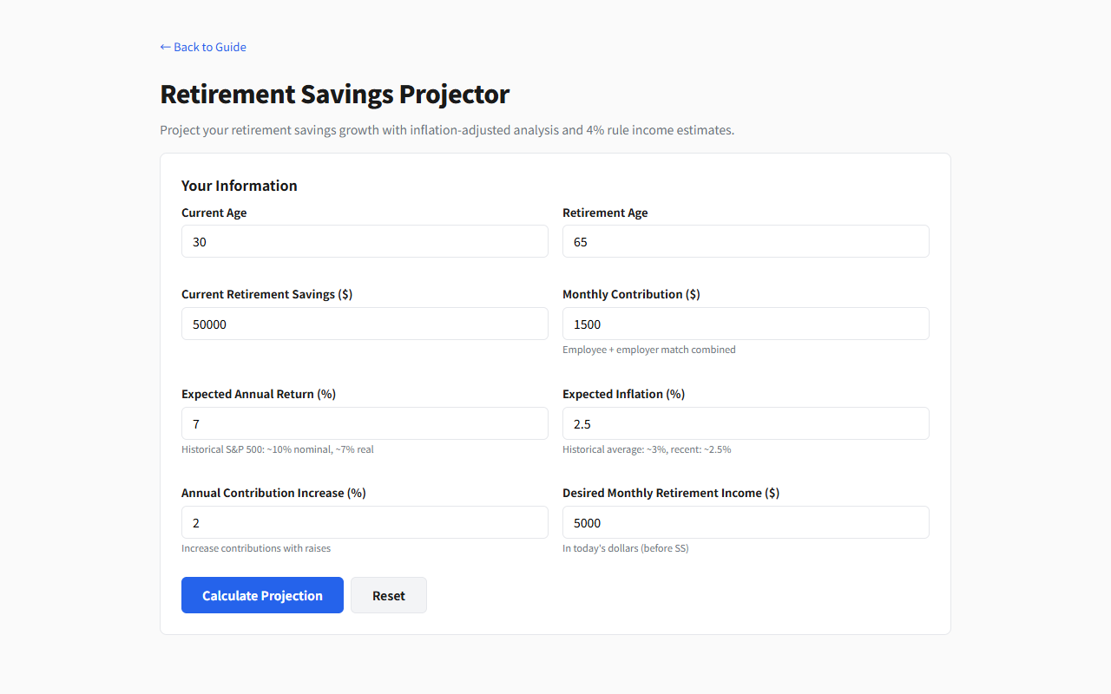Screen dimensions: 1111x694
Task: Click the Retirement Age input field
Action: click(x=746, y=241)
